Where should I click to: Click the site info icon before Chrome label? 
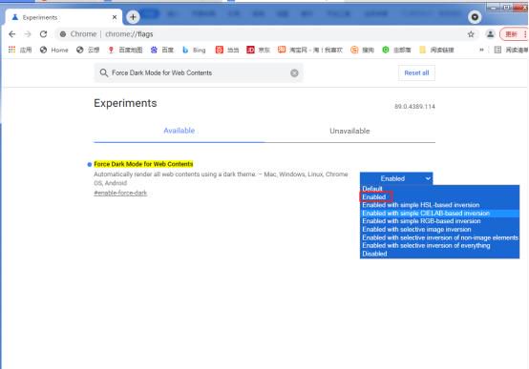(x=63, y=34)
